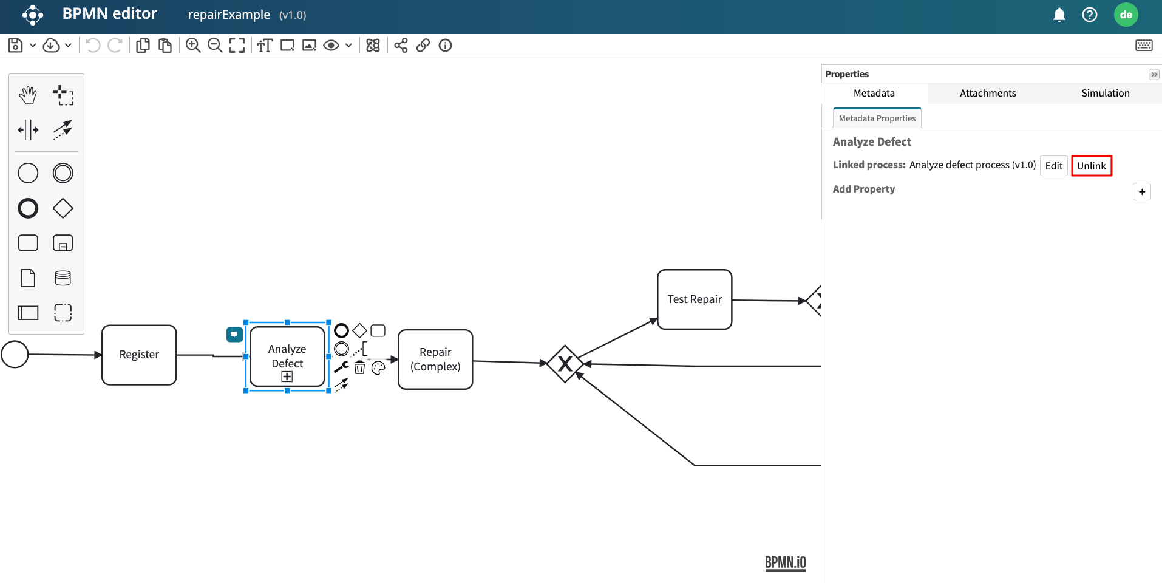Viewport: 1162px width, 583px height.
Task: Open the save options dropdown arrow
Action: coord(33,46)
